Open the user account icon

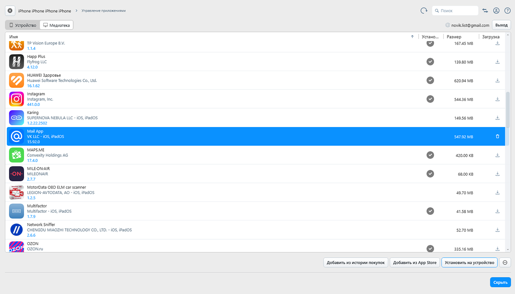point(496,11)
